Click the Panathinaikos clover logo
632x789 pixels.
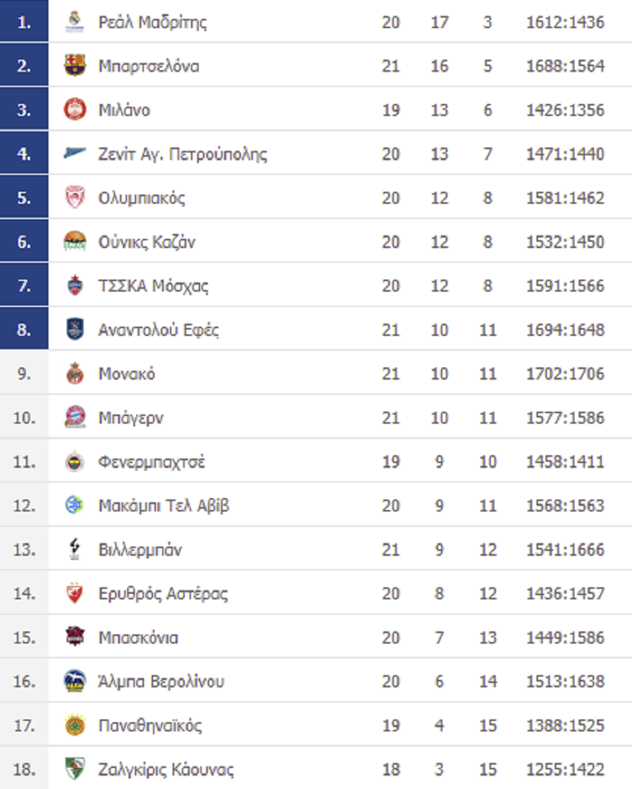point(75,725)
